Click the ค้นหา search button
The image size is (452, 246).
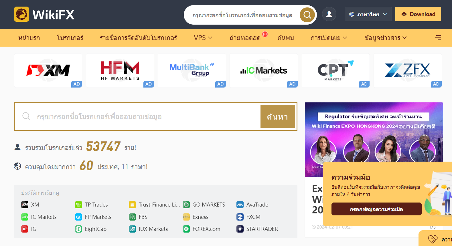click(x=278, y=116)
